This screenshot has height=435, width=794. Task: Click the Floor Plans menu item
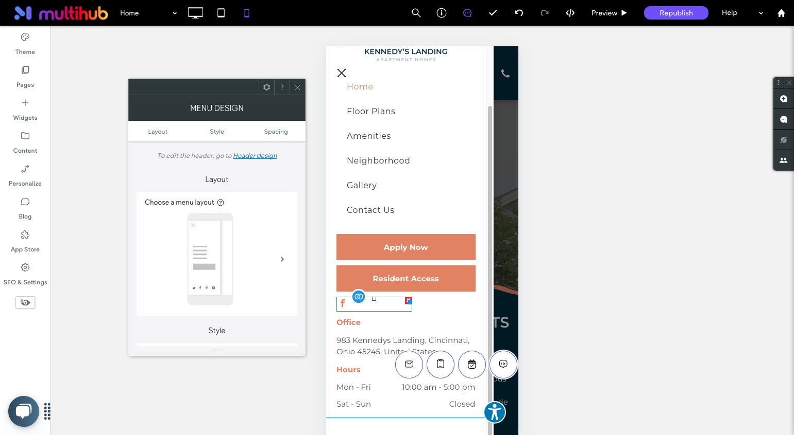coord(371,111)
